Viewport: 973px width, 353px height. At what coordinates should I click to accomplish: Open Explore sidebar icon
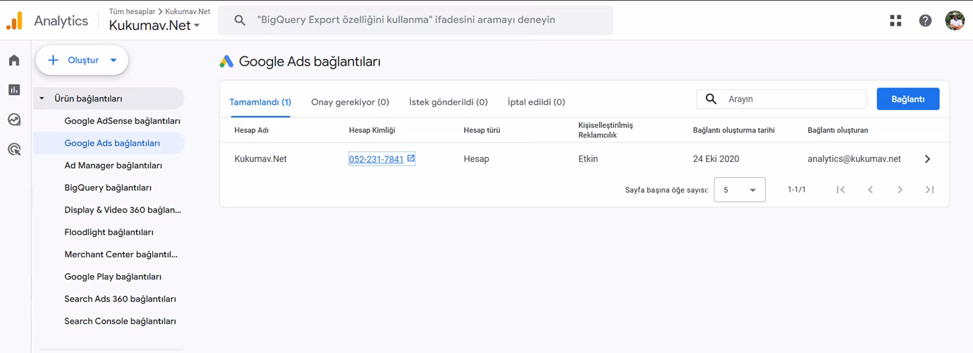pyautogui.click(x=14, y=120)
